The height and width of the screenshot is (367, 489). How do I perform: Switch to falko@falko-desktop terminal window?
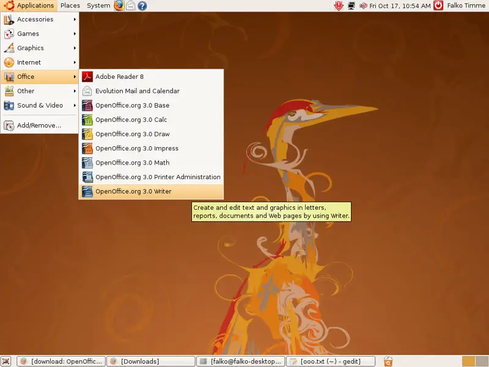[x=241, y=361]
